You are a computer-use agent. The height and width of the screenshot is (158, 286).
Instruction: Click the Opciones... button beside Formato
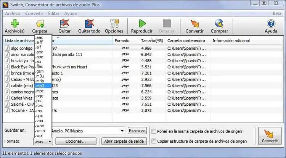(76, 141)
